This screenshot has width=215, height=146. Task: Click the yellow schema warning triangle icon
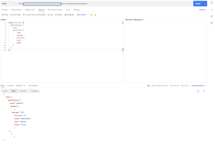[x=95, y=15]
